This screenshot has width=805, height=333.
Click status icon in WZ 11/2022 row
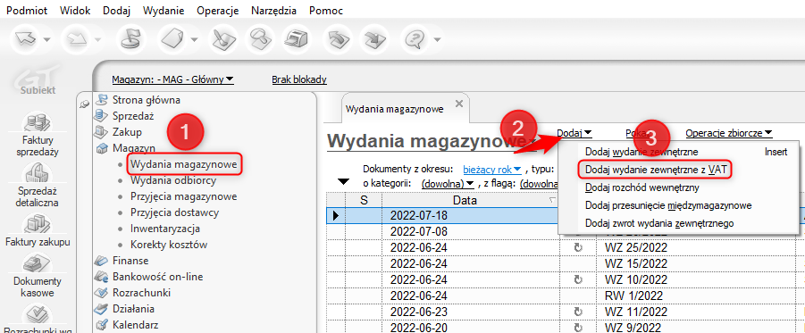(578, 312)
